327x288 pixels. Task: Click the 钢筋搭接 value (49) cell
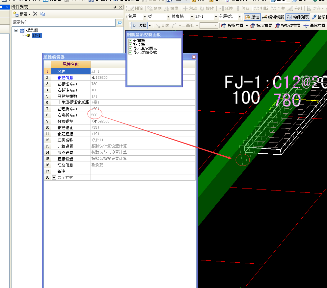(x=143, y=134)
